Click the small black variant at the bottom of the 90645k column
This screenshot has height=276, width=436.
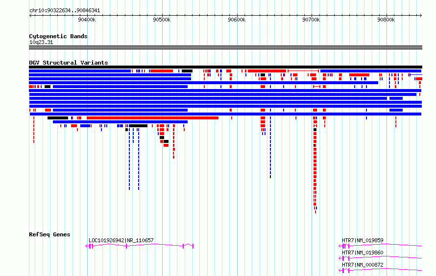[270, 177]
